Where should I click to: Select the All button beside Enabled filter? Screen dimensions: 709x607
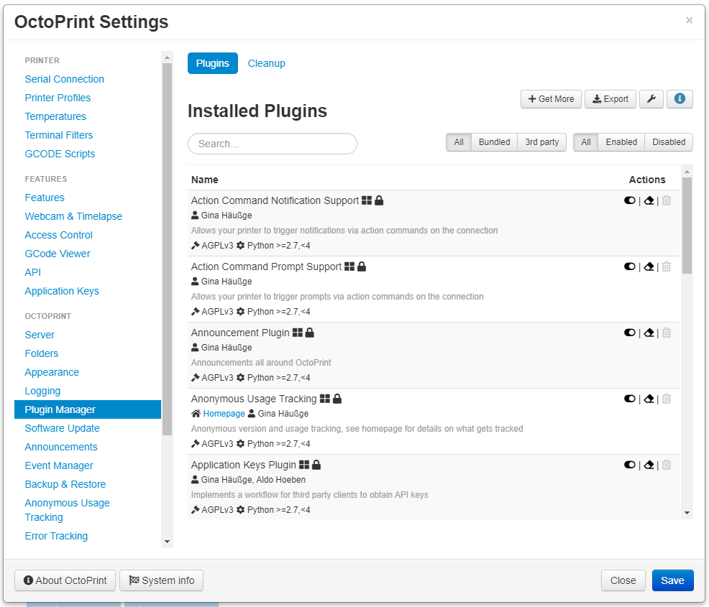point(586,142)
